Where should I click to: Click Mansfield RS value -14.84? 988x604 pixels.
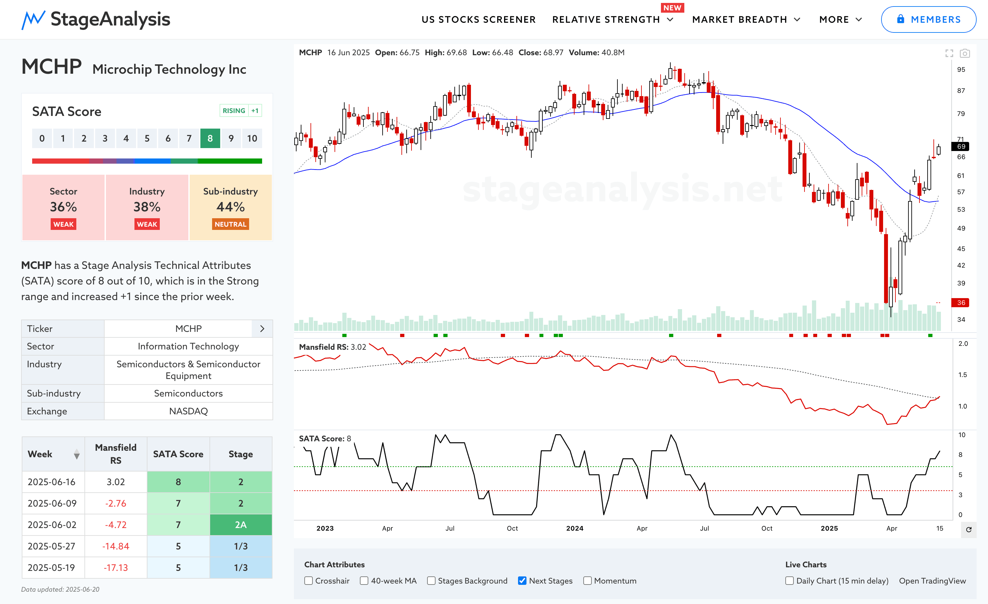pyautogui.click(x=116, y=546)
